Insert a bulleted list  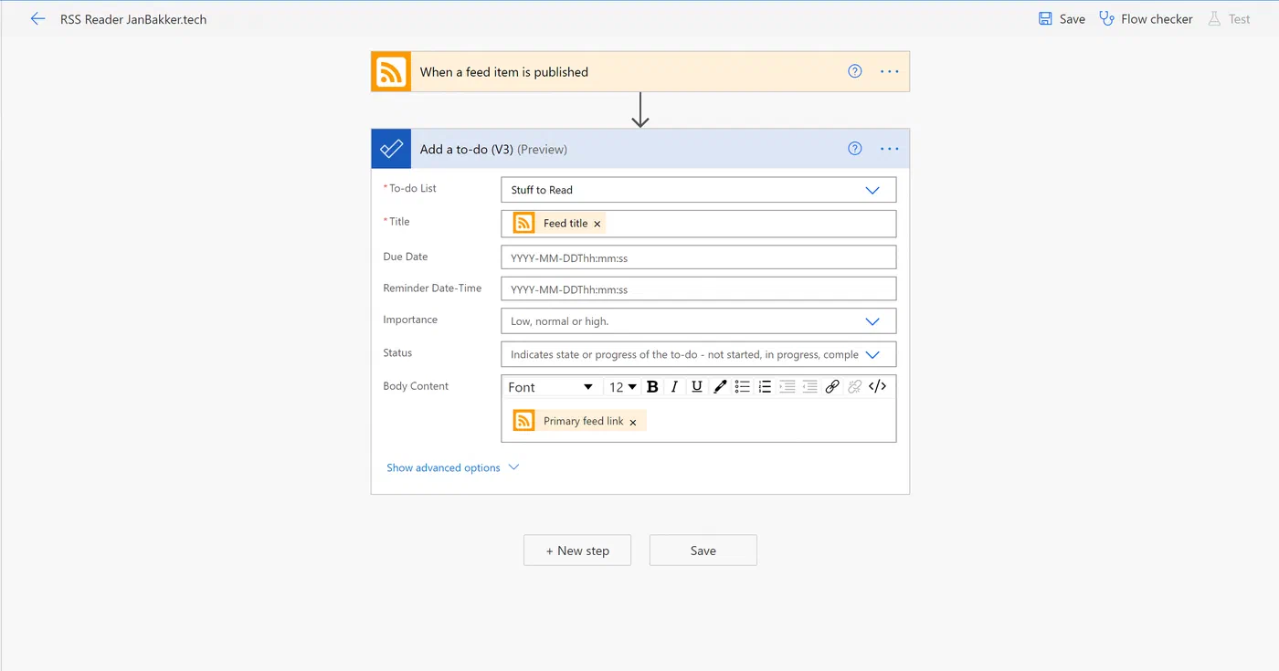(x=743, y=387)
